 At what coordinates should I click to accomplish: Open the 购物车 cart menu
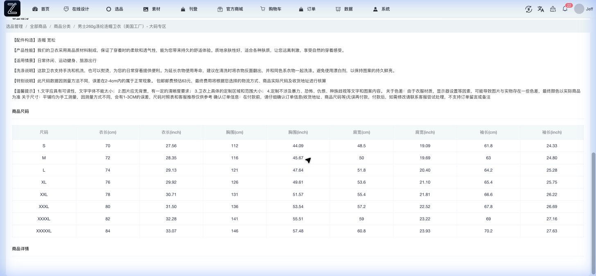[x=271, y=9]
